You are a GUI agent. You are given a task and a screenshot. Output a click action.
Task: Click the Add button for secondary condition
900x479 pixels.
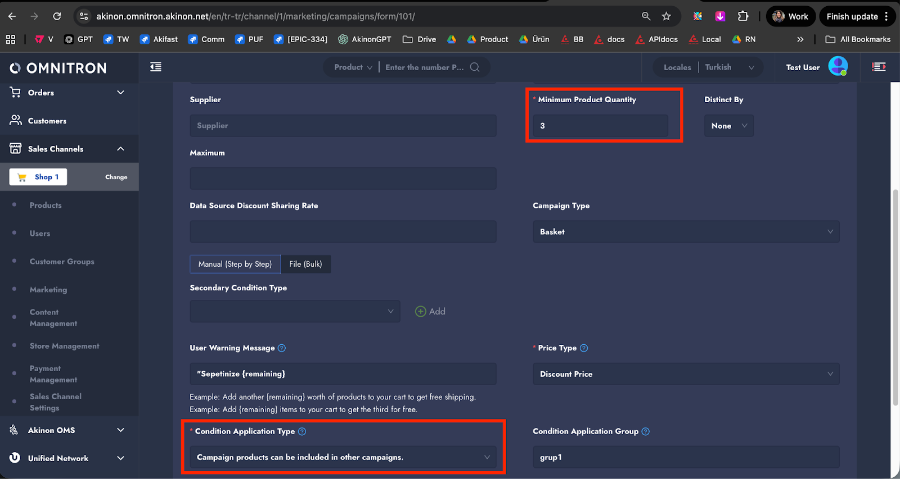pyautogui.click(x=430, y=312)
